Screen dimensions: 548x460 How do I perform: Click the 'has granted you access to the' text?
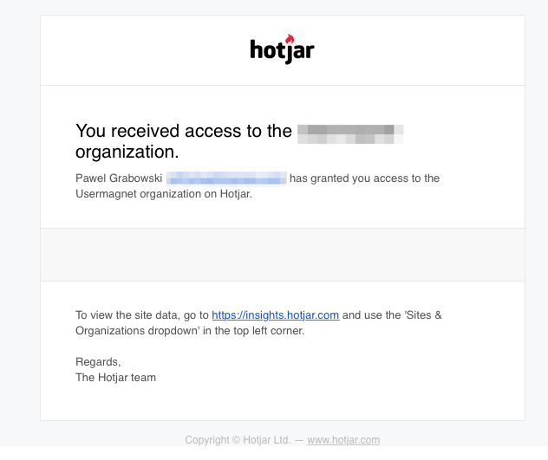(364, 178)
